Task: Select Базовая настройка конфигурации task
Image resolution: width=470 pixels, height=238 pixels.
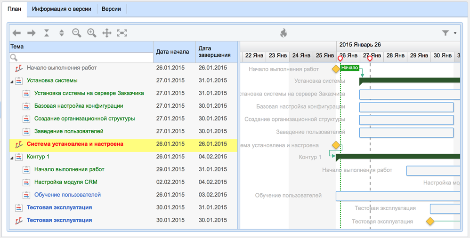Action: point(79,106)
